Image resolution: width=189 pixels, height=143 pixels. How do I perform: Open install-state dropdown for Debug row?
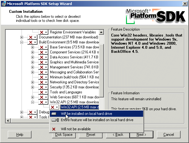(x=32, y=112)
